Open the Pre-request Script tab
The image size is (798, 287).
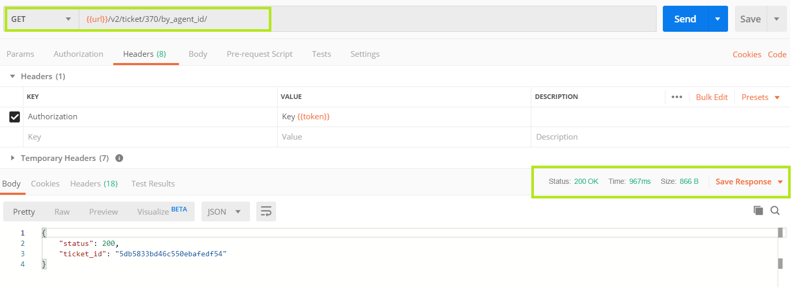(259, 54)
